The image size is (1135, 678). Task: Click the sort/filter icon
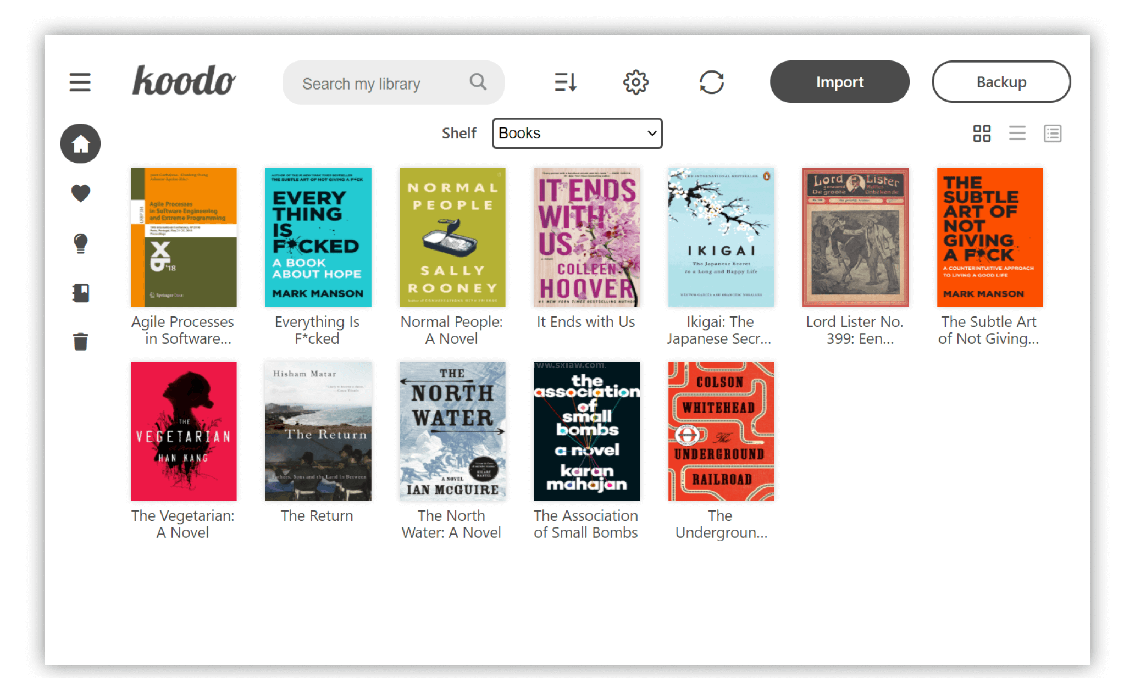point(566,81)
